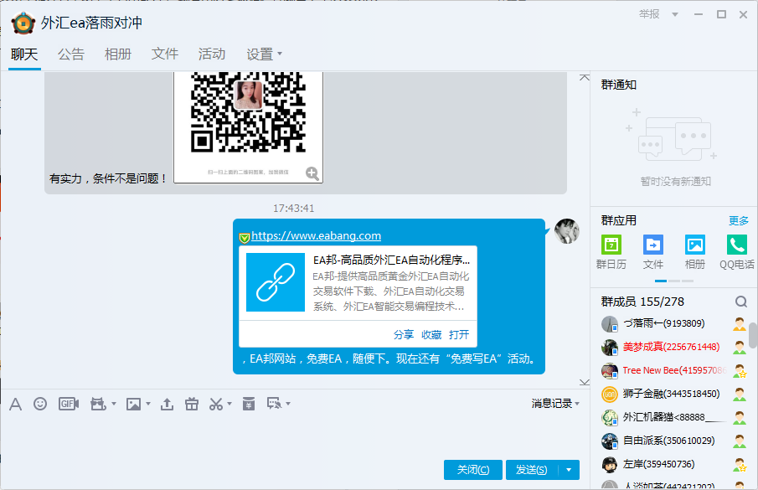Click 更多 beside 群应用

[738, 221]
